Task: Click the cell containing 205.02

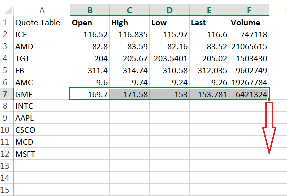Action: [x=209, y=58]
